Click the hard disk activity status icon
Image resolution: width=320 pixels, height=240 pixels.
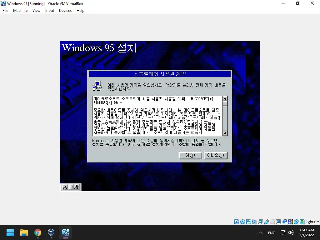point(236,222)
